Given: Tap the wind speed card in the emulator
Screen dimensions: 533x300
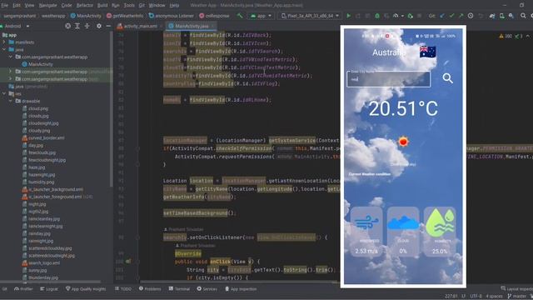Looking at the screenshot, I should (366, 232).
